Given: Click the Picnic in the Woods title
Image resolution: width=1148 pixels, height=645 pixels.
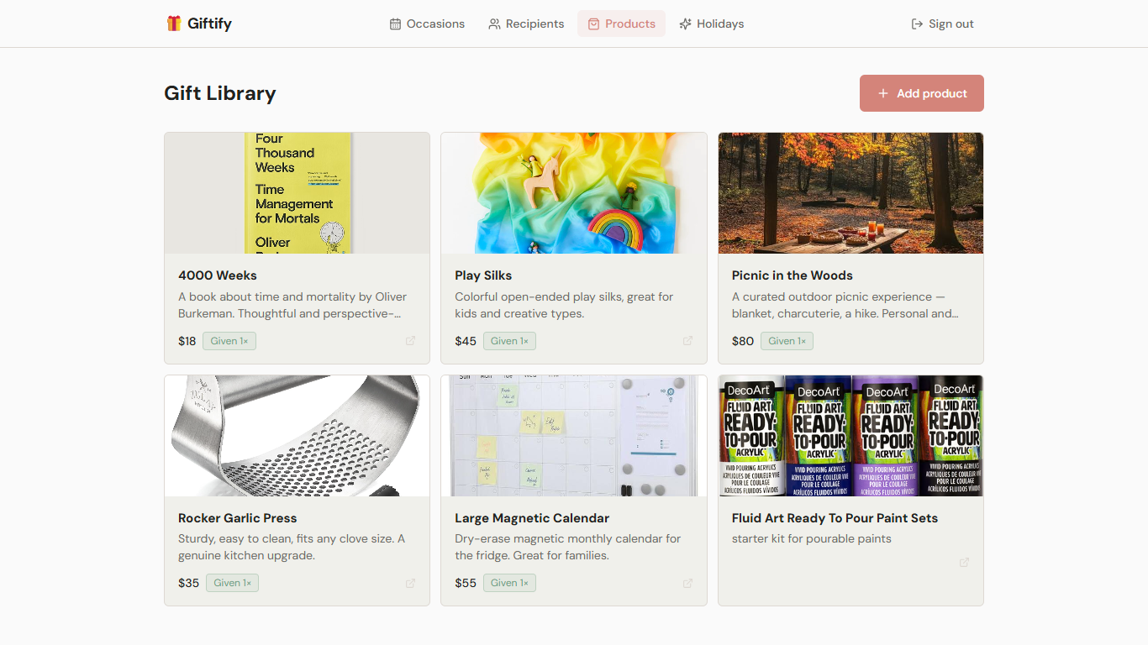Looking at the screenshot, I should point(793,275).
